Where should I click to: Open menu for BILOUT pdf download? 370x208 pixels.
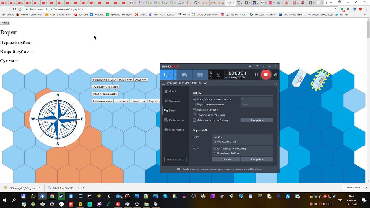pos(83,188)
